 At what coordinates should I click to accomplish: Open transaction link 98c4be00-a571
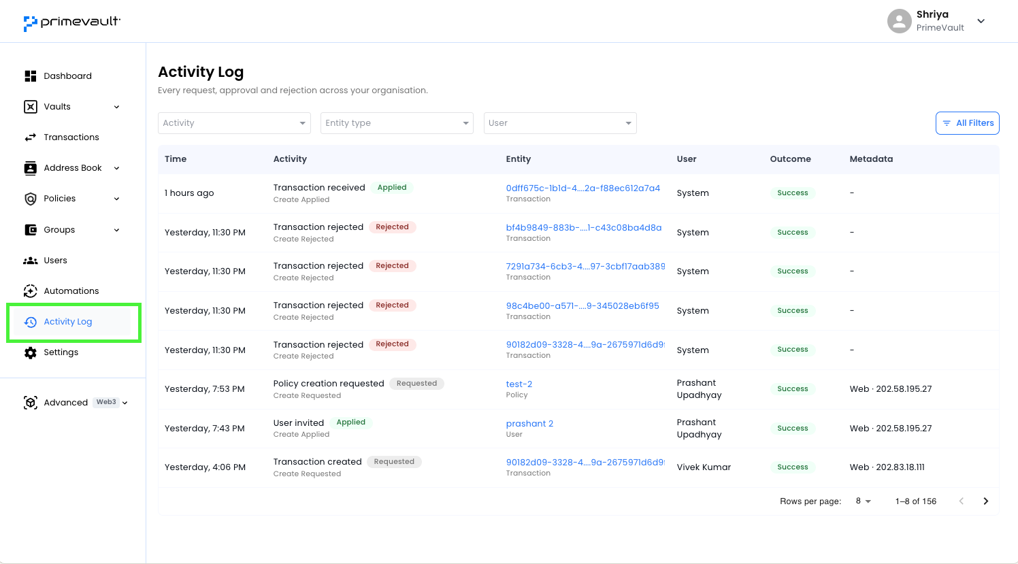tap(582, 306)
